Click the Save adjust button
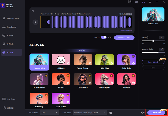This screenshot has height=116, width=168. 153,62
